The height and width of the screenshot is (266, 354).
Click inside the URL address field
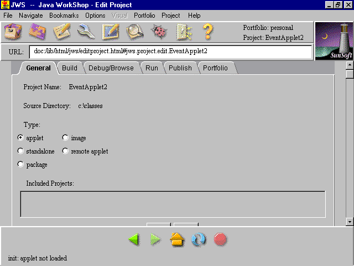tap(170, 52)
